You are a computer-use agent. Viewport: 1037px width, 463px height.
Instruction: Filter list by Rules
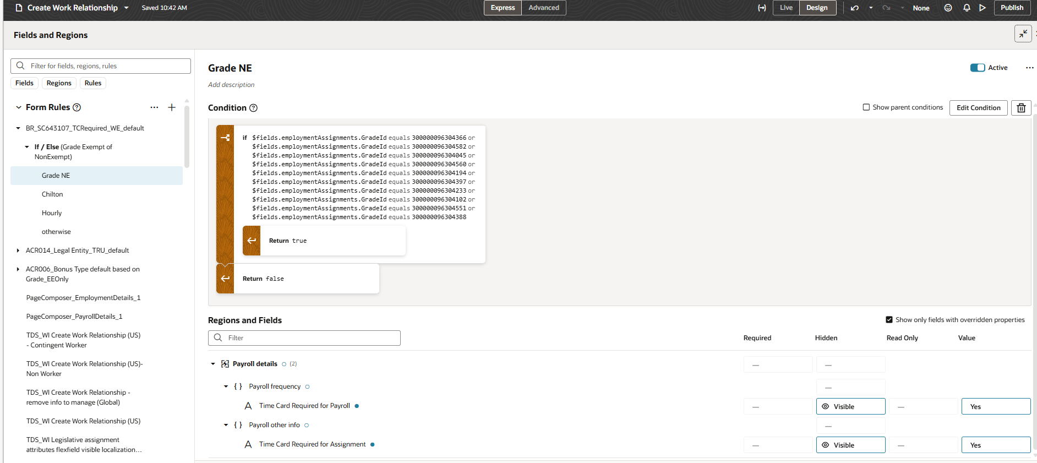click(93, 83)
